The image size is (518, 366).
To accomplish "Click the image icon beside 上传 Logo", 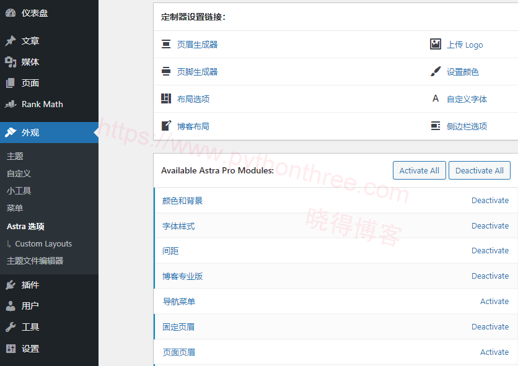I will [x=436, y=44].
